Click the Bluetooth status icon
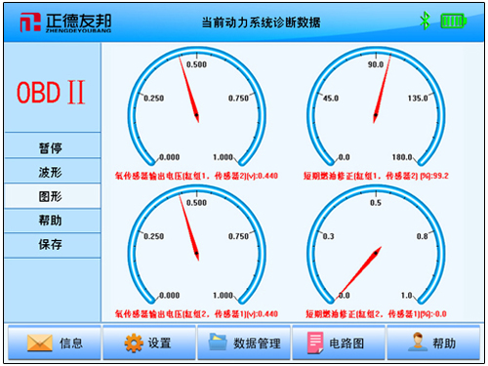 (425, 20)
